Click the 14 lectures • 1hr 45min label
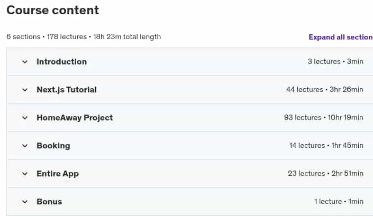373x216 pixels. 326,146
